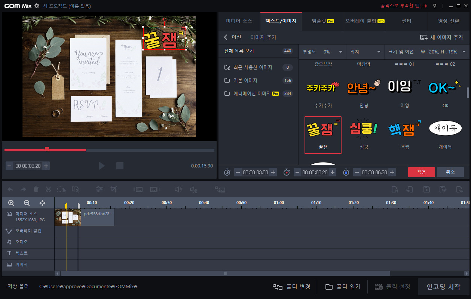Screen dimensions: 471x299
Task: Click the sticker list vertical scrollbar
Action: (468, 92)
